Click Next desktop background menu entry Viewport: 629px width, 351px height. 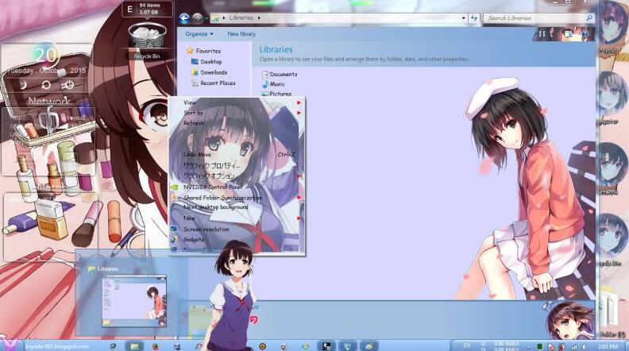pos(215,207)
